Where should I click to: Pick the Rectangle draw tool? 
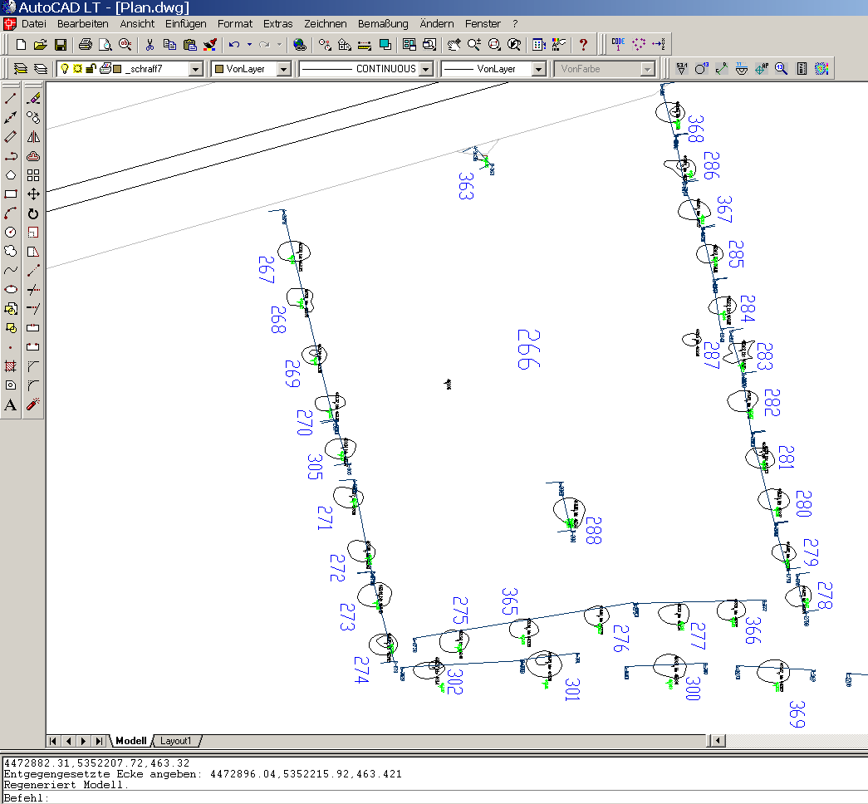coord(11,194)
